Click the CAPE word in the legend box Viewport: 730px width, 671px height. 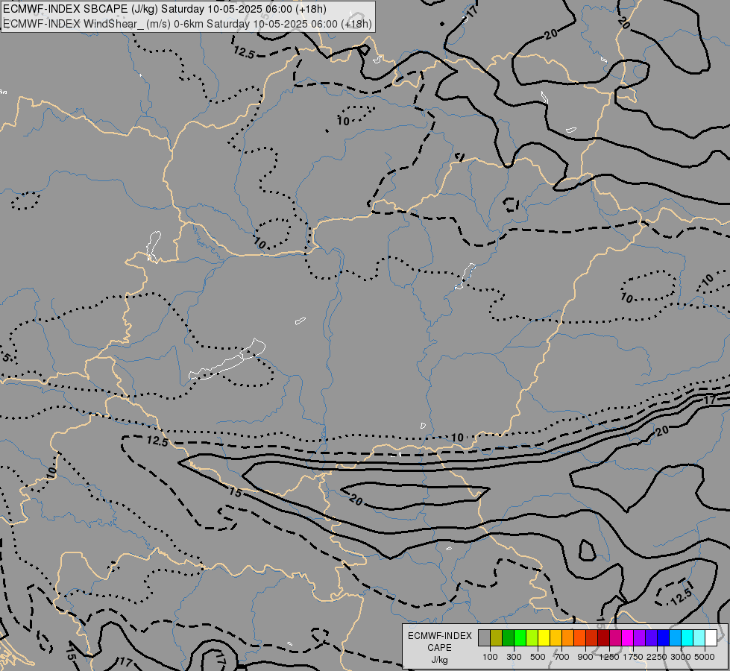coord(439,648)
